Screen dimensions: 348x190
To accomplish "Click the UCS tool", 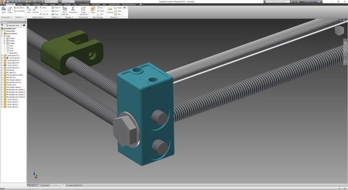I will click(x=100, y=14).
